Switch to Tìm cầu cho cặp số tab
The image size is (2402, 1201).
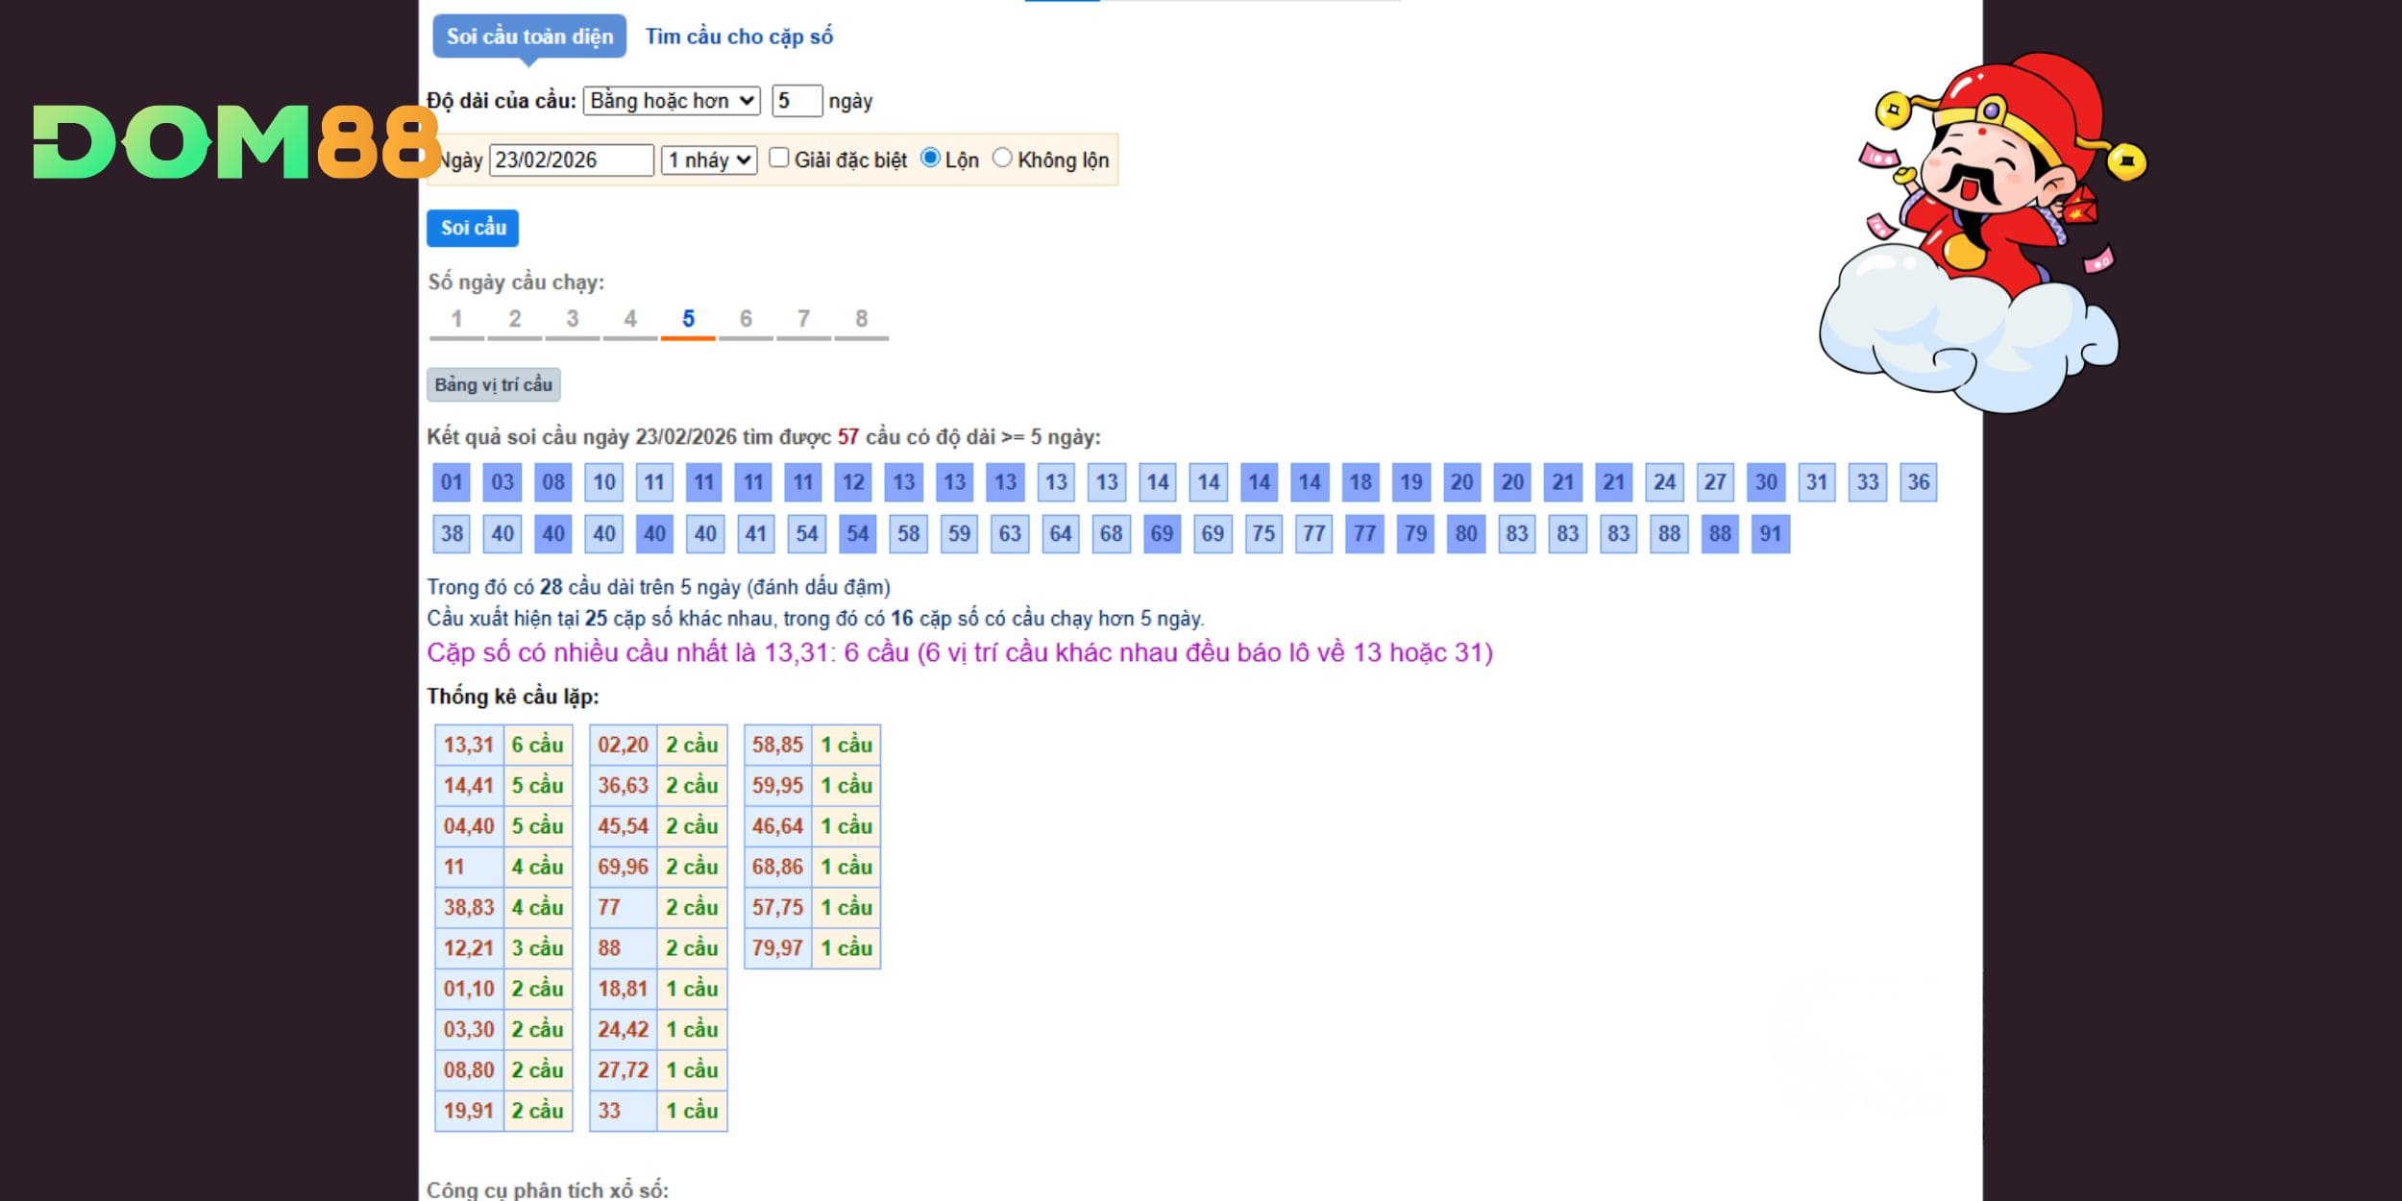(739, 37)
